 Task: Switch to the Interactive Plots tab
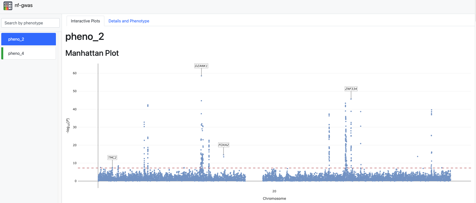pyautogui.click(x=85, y=21)
